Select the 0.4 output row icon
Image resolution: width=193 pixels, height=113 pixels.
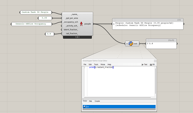coord(84,107)
